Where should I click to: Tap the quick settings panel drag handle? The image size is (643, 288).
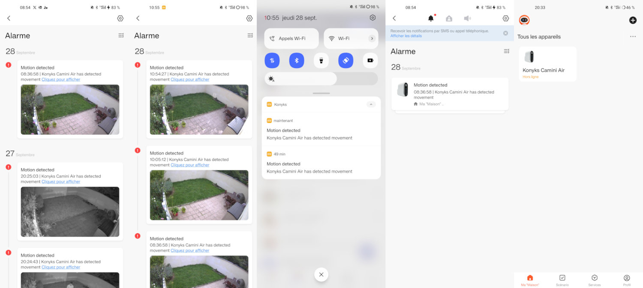coord(321,93)
